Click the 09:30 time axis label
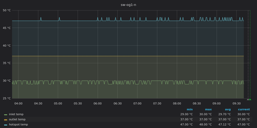257x128 pixels. [236, 104]
